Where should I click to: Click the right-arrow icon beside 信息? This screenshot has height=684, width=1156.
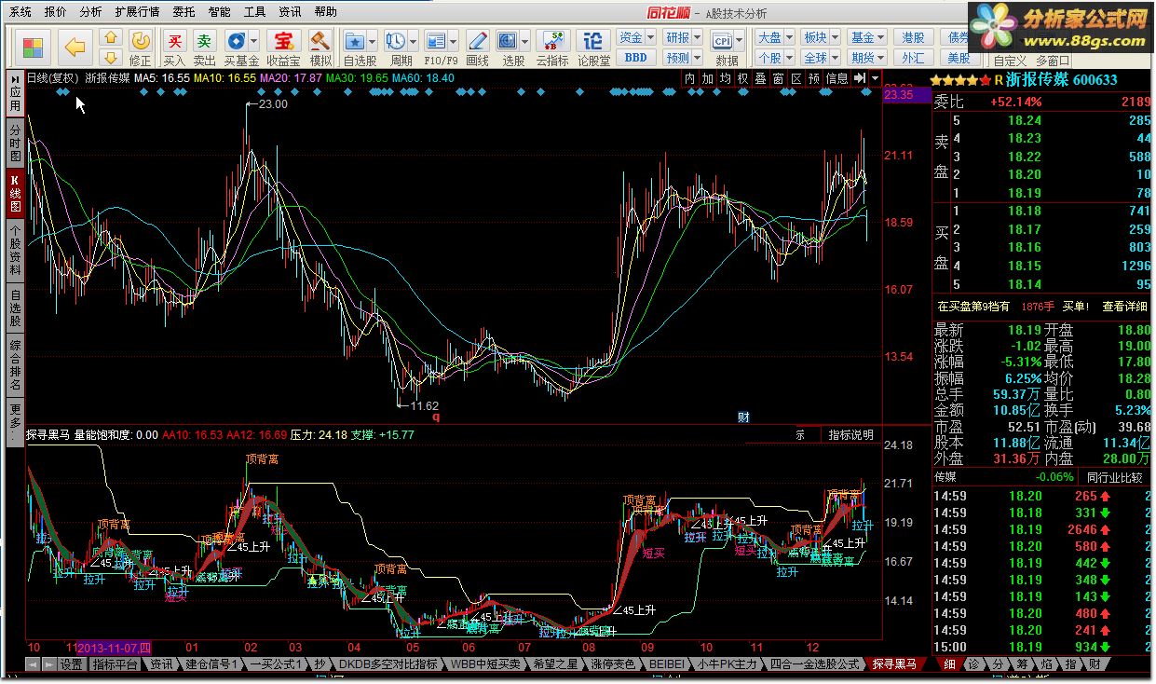point(859,78)
